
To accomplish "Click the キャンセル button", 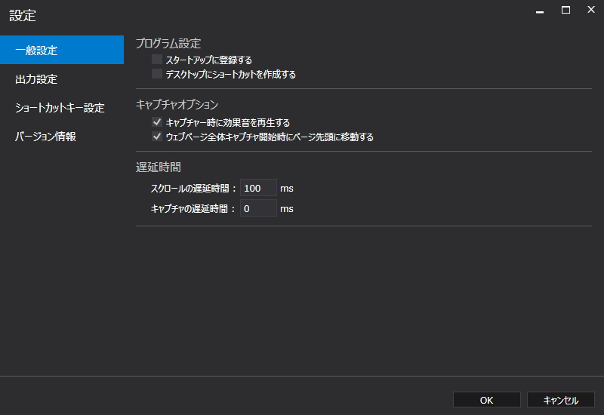I will [560, 400].
